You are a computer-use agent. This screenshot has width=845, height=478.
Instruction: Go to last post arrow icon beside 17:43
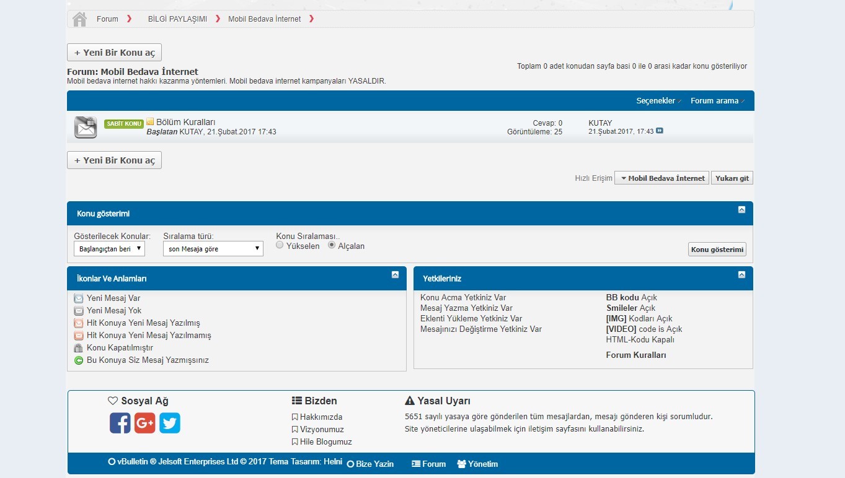pos(660,131)
